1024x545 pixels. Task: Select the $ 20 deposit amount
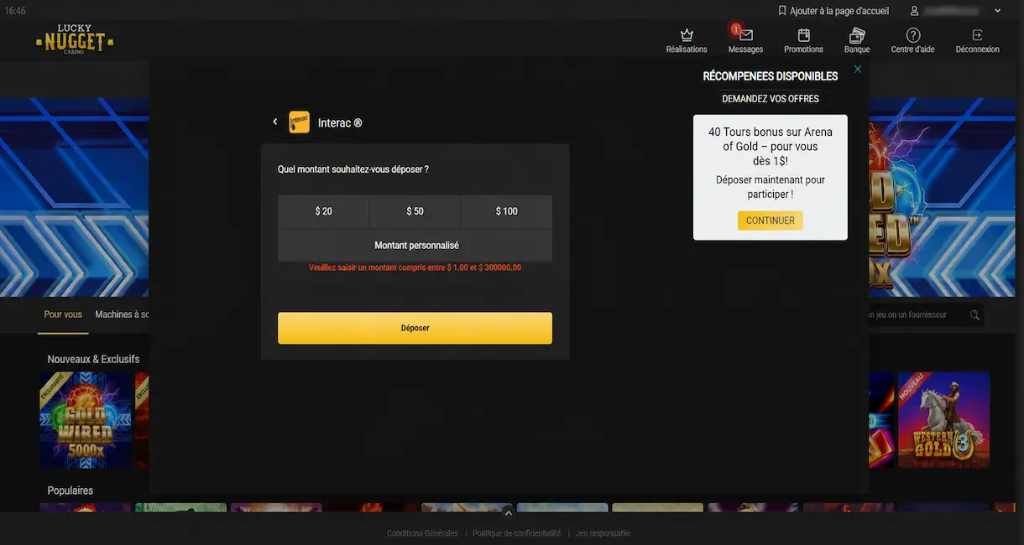323,211
